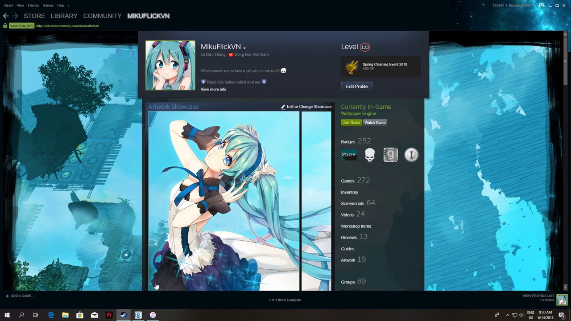
Task: Go forward with the right arrow
Action: coord(15,16)
